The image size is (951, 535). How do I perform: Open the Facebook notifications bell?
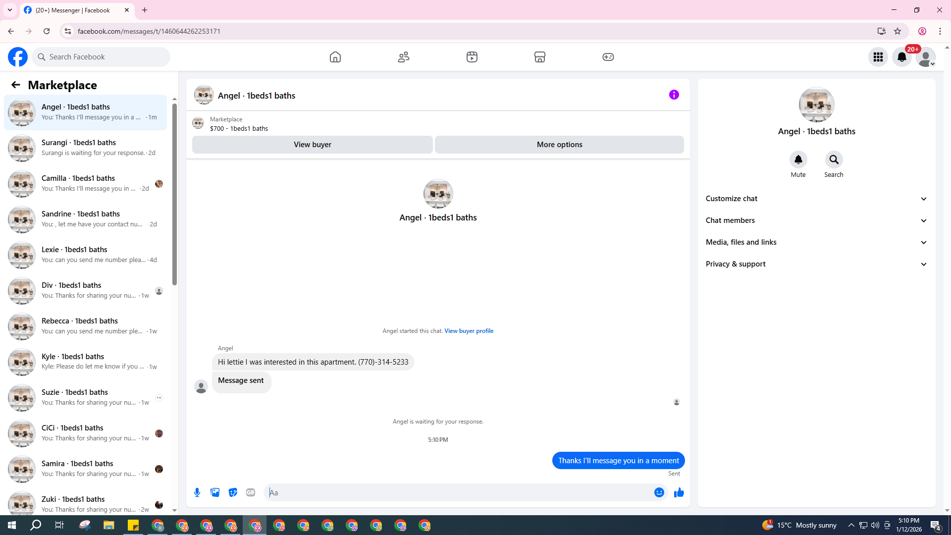point(901,57)
